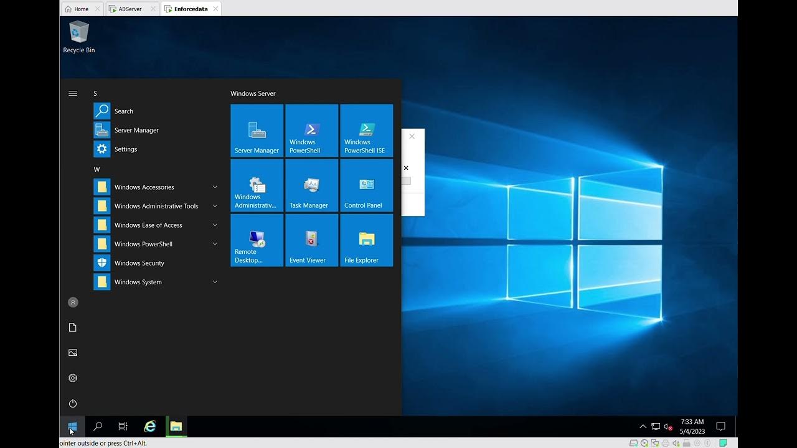Open the Windows Security app entry
The image size is (797, 448).
tap(156, 263)
